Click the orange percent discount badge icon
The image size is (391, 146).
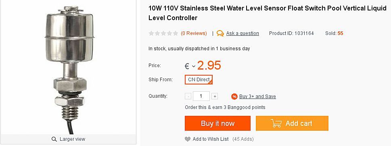(234, 97)
